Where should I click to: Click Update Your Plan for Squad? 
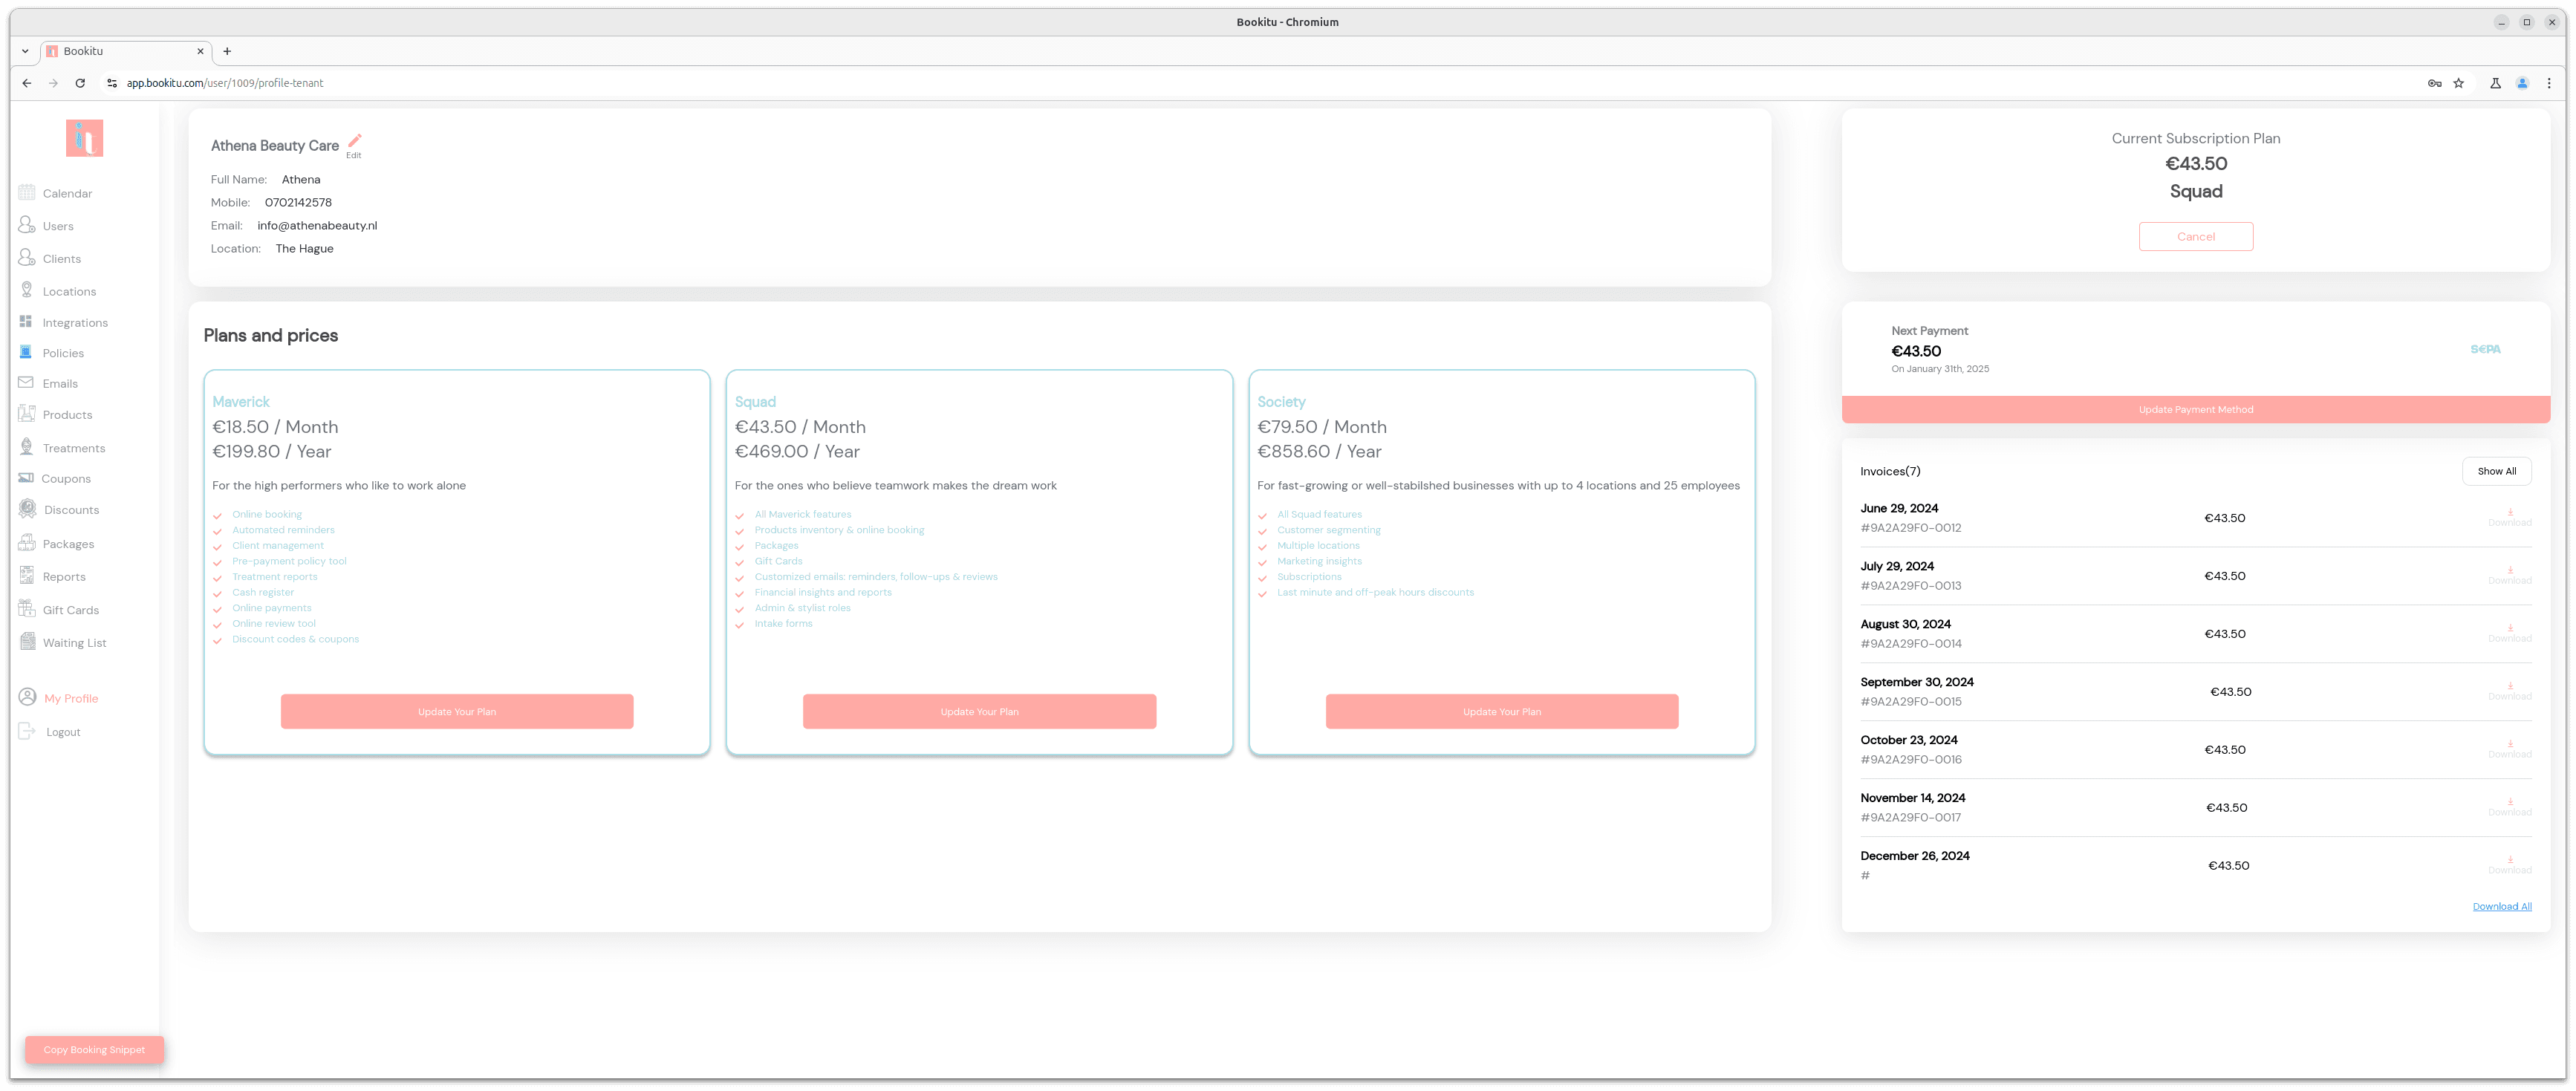[979, 711]
